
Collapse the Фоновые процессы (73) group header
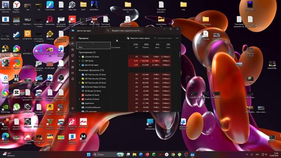tap(91, 70)
